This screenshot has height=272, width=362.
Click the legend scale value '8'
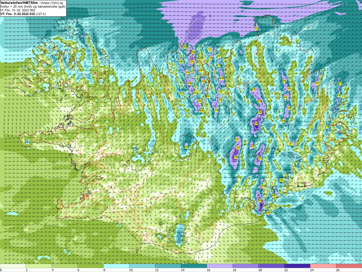(x=104, y=270)
